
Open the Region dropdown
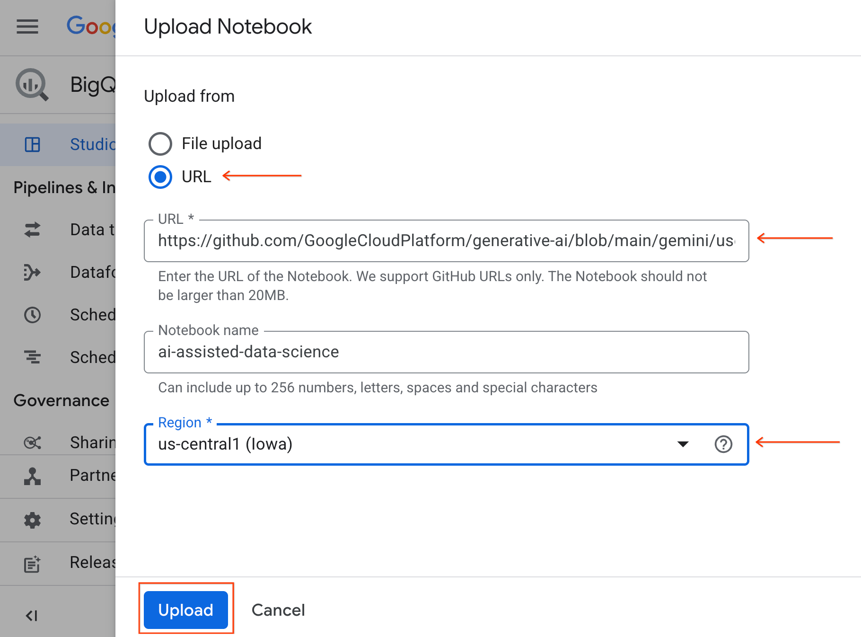683,444
